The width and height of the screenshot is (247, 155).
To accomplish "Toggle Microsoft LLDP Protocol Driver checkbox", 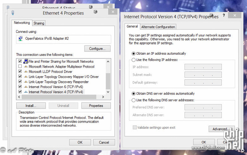I will coord(20,71).
